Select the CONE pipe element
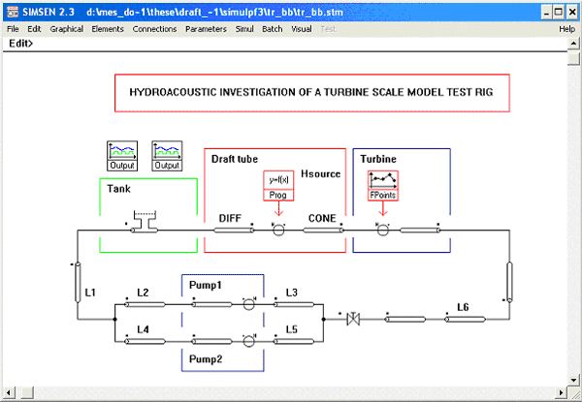This screenshot has height=402, width=582. click(x=319, y=232)
